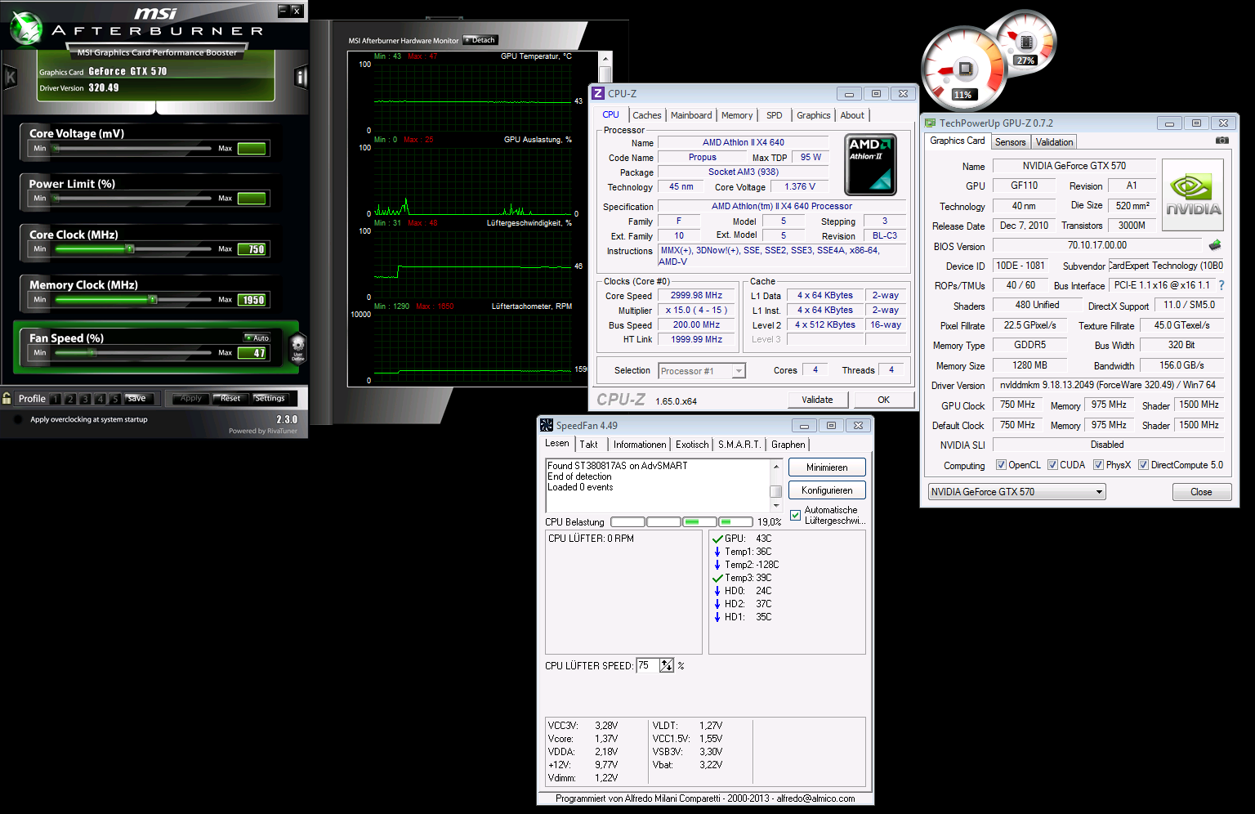
Task: Click the Fan Speed slider handle
Action: click(x=92, y=352)
